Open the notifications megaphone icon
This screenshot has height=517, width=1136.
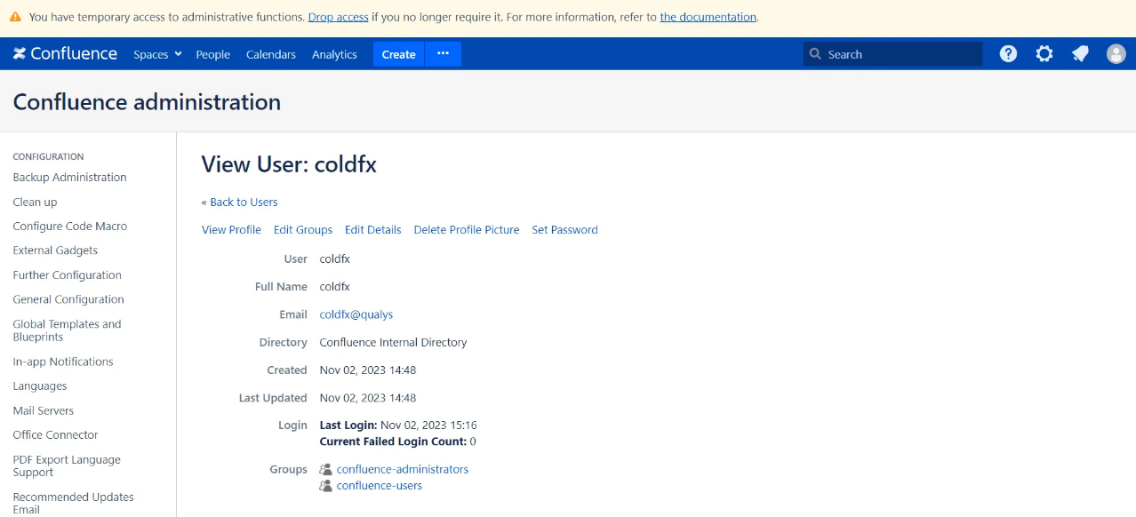coord(1080,54)
